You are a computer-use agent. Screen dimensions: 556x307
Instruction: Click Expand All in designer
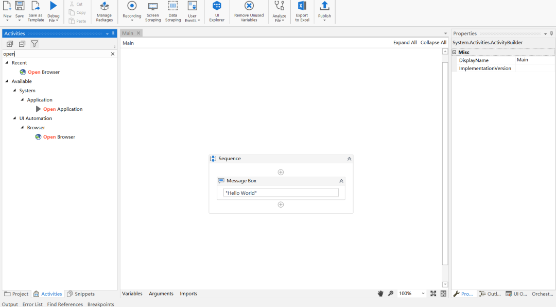coord(405,43)
